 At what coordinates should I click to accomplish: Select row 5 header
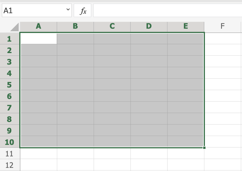(9, 85)
